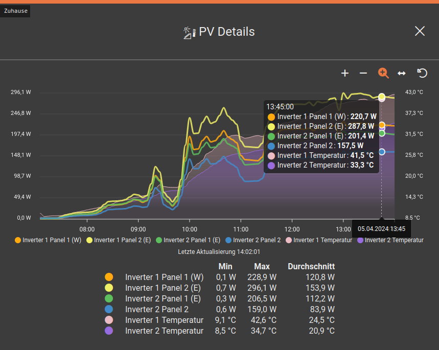Click the orange data point marker at 13:45

coord(382,125)
